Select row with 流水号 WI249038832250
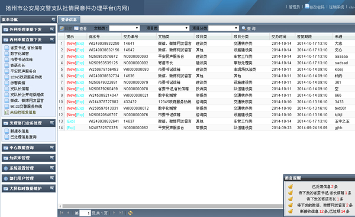The image size is (355, 217). coord(206,43)
